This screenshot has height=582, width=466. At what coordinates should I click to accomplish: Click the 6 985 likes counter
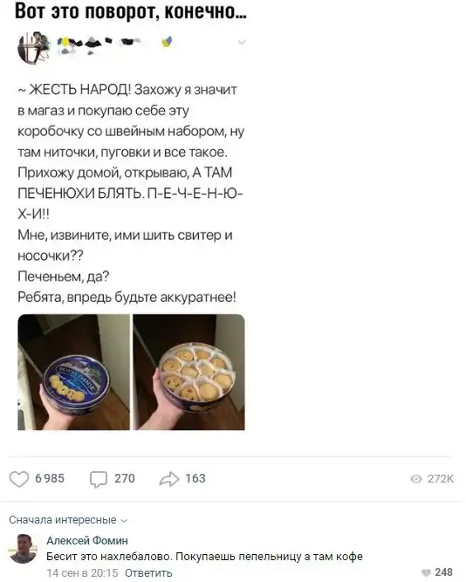coord(50,478)
